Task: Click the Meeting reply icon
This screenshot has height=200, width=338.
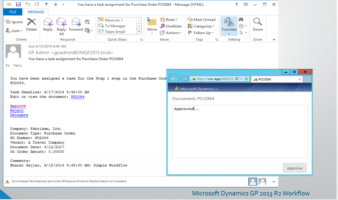Action: 87,22
